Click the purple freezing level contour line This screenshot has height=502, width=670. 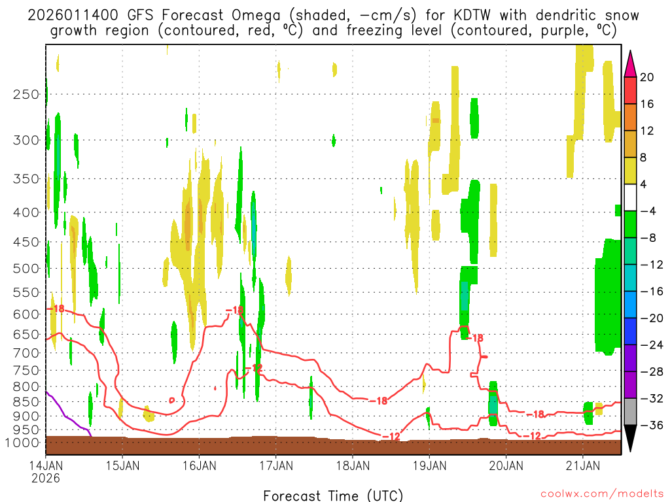pos(67,416)
